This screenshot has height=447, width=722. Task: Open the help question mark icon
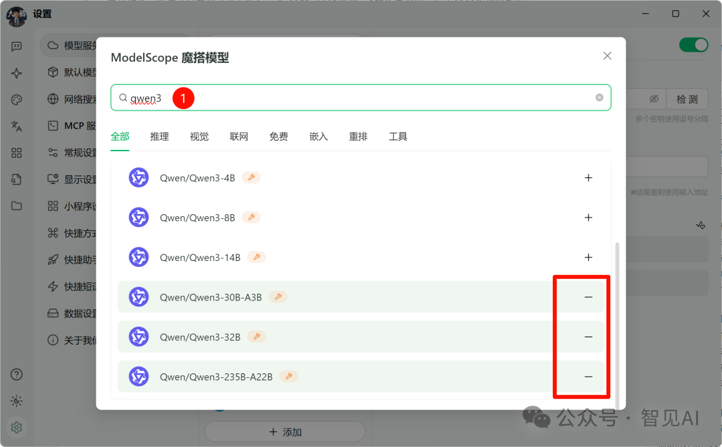pyautogui.click(x=17, y=374)
